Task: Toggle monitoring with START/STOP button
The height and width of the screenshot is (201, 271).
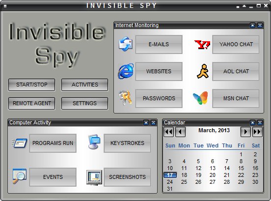Action: tap(31, 85)
